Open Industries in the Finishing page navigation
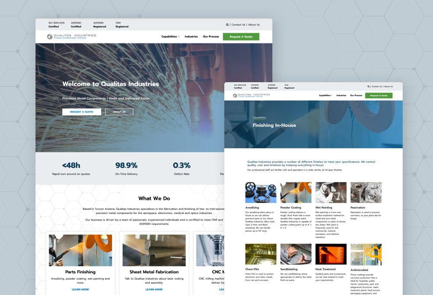433x295 pixels. pos(341,96)
